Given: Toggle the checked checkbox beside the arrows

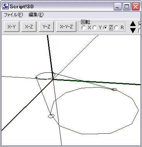Looking at the screenshot, I should click(140, 24).
